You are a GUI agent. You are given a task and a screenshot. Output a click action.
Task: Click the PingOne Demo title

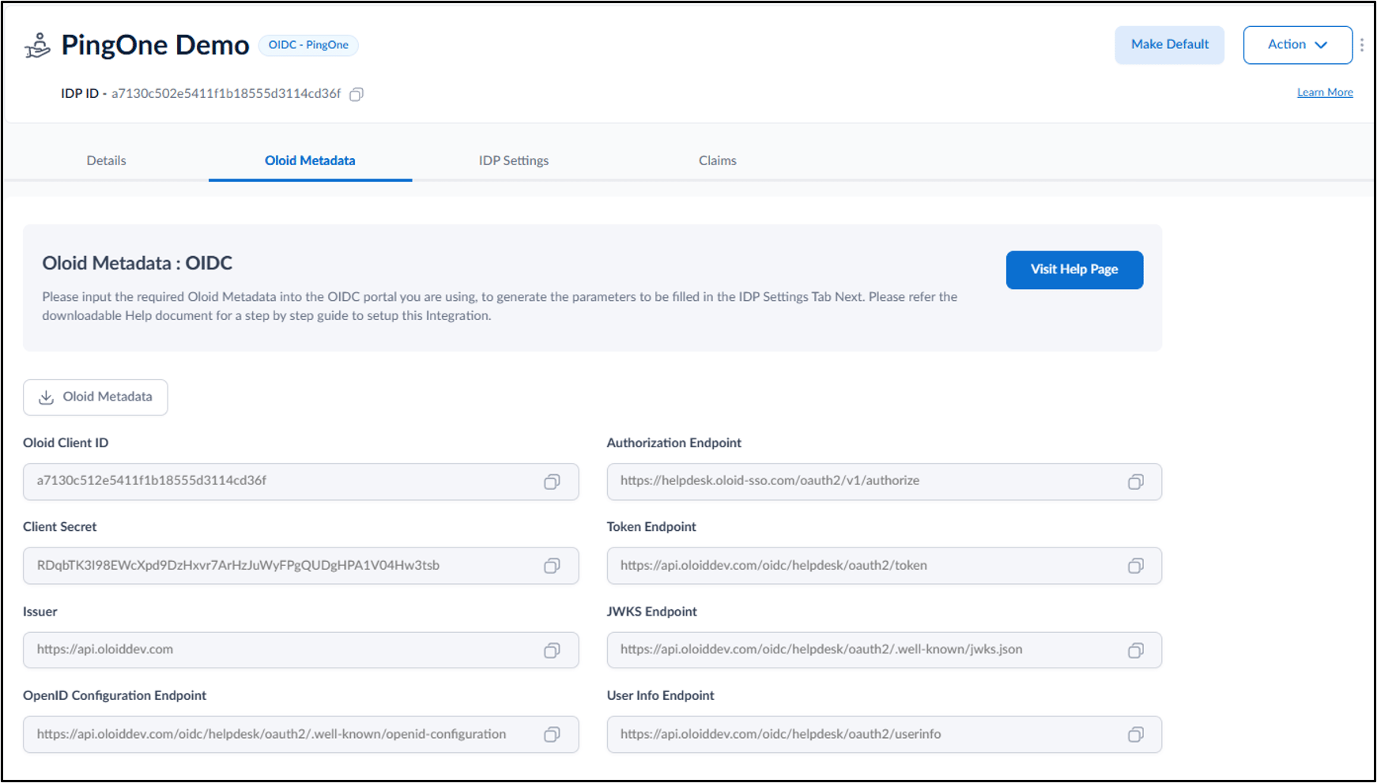[x=155, y=45]
